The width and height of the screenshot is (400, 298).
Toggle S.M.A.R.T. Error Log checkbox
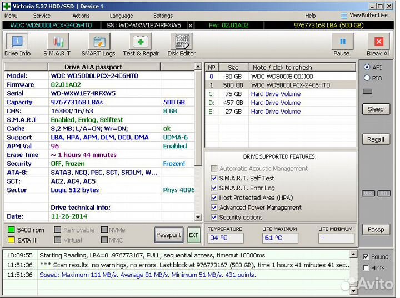[214, 188]
